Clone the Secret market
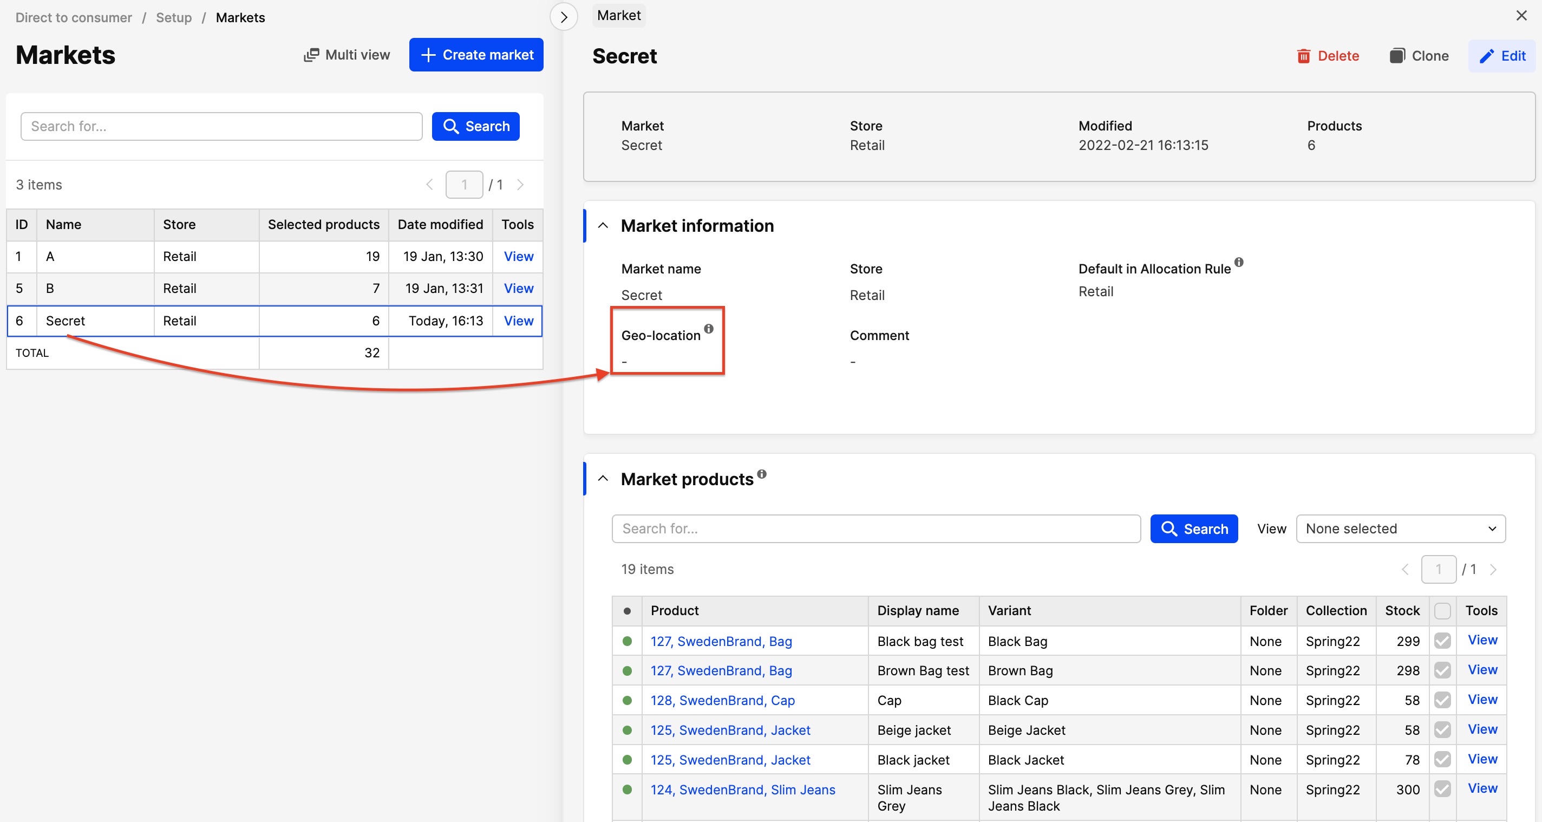Viewport: 1542px width, 822px height. 1419,56
